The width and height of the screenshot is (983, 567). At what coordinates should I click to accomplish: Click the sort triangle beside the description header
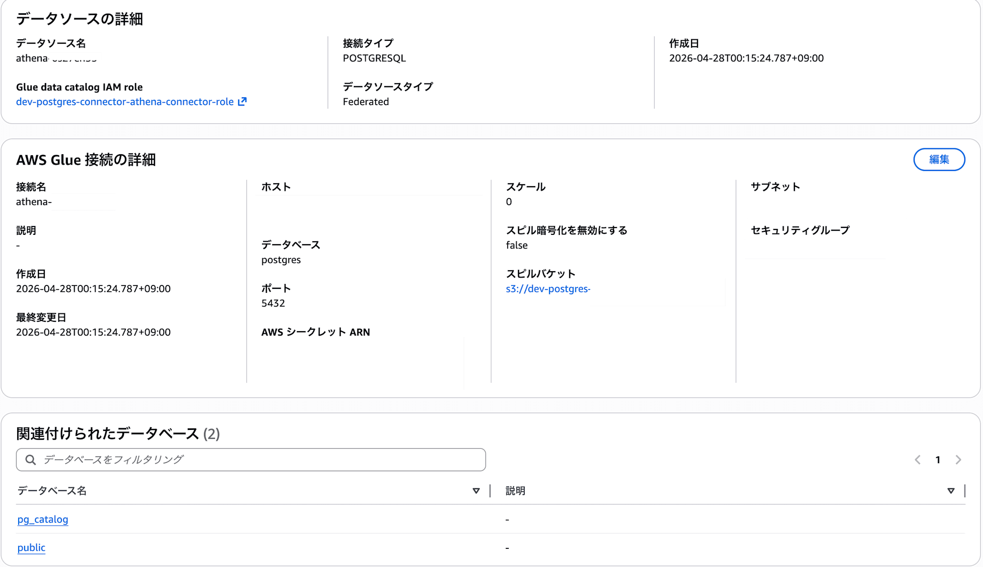point(951,490)
